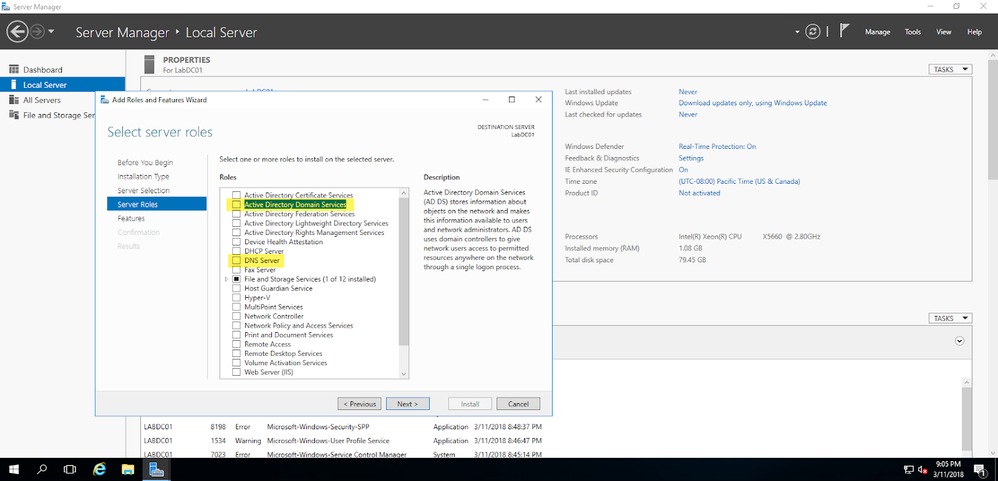The height and width of the screenshot is (481, 998).
Task: Click the Real-Time Protection: On link
Action: [x=717, y=146]
